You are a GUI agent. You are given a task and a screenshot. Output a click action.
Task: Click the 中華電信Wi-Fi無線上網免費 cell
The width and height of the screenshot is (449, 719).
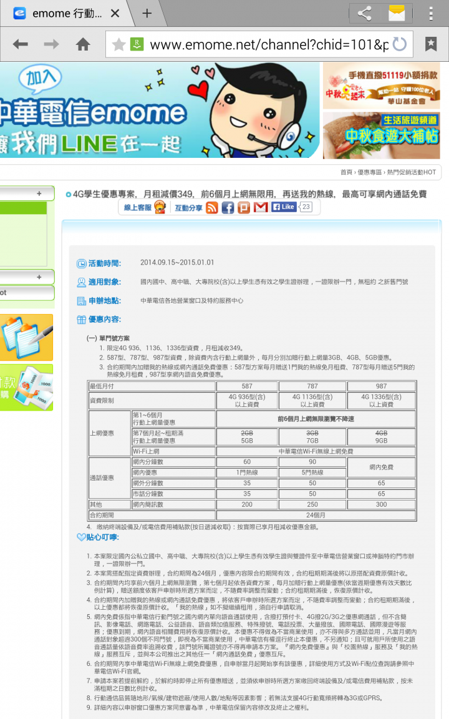tap(316, 451)
